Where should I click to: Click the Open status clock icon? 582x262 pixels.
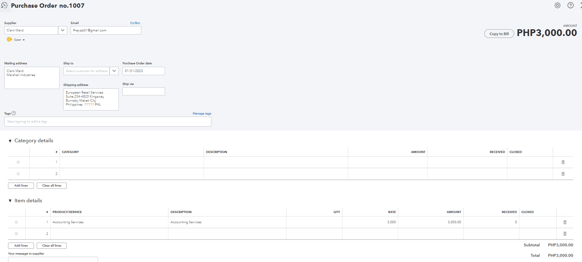(9, 39)
